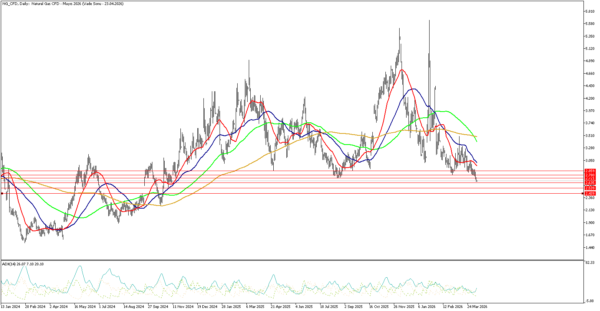Click the 3.280 price axis label
Screen dimensions: 600x311
(x=590, y=148)
